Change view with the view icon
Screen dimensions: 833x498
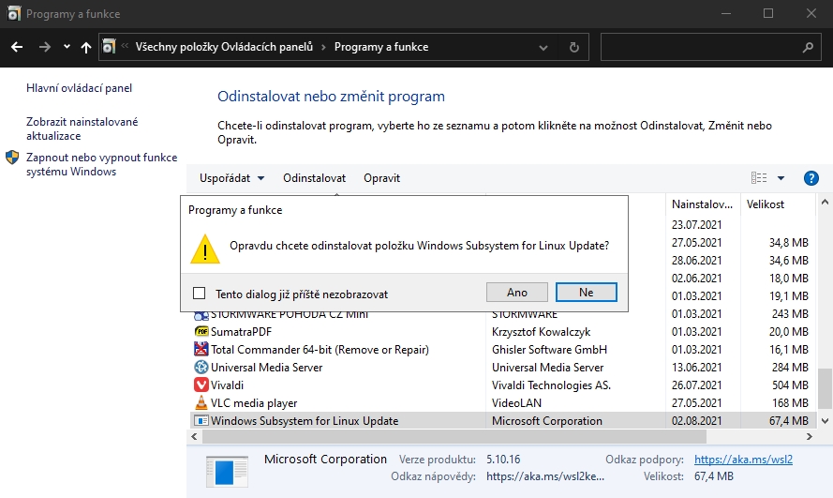pyautogui.click(x=759, y=178)
